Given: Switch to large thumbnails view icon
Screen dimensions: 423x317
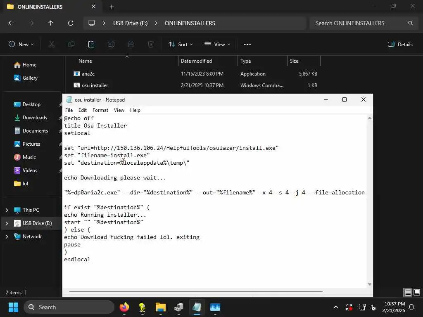Looking at the screenshot, I should [x=417, y=292].
